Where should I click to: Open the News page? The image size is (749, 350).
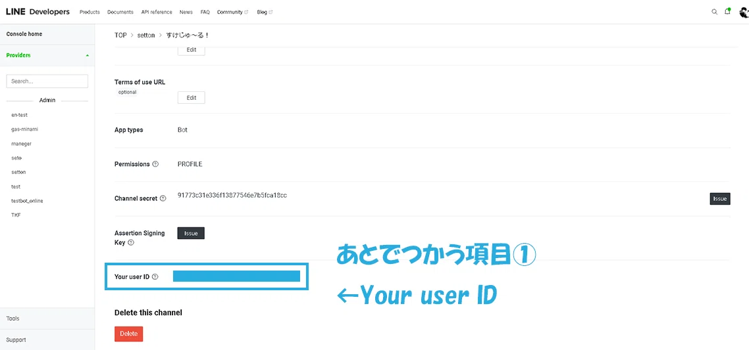coord(186,12)
